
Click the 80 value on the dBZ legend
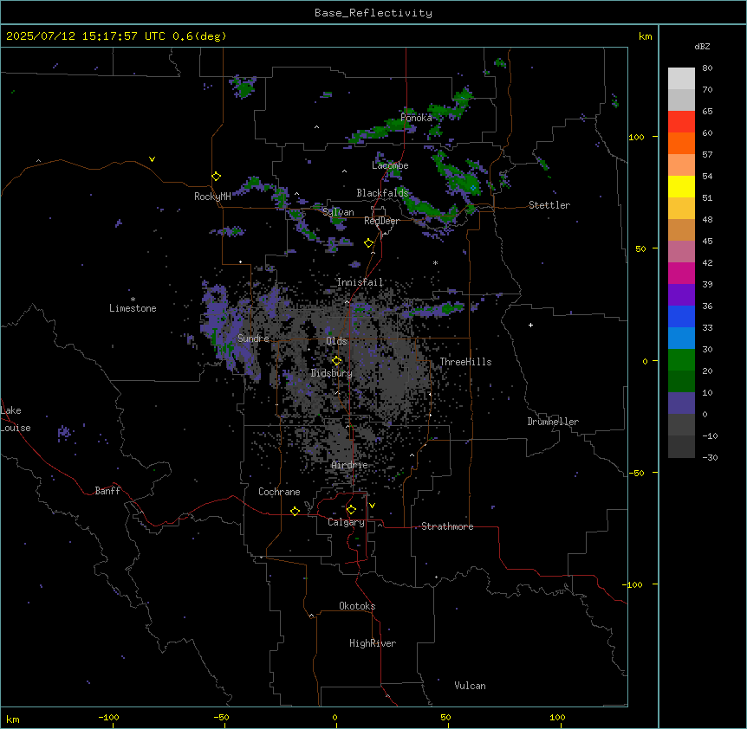(x=707, y=68)
